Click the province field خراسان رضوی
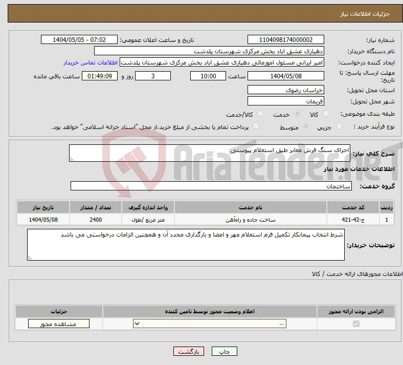 point(285,90)
